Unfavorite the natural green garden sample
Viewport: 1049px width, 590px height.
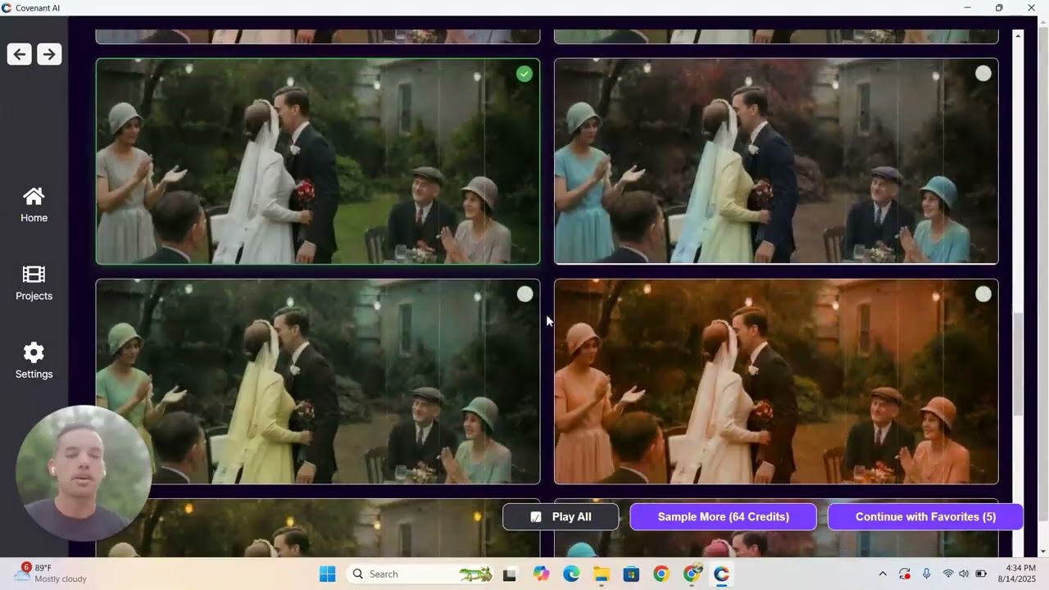(524, 74)
